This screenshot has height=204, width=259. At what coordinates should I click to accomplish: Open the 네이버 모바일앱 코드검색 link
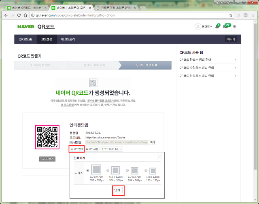pos(101,101)
